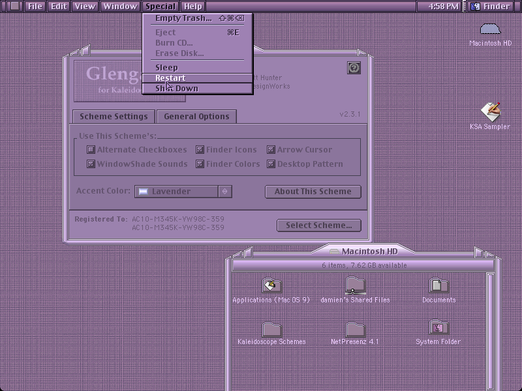This screenshot has width=522, height=391.
Task: Click the About This Scheme button
Action: coord(313,192)
